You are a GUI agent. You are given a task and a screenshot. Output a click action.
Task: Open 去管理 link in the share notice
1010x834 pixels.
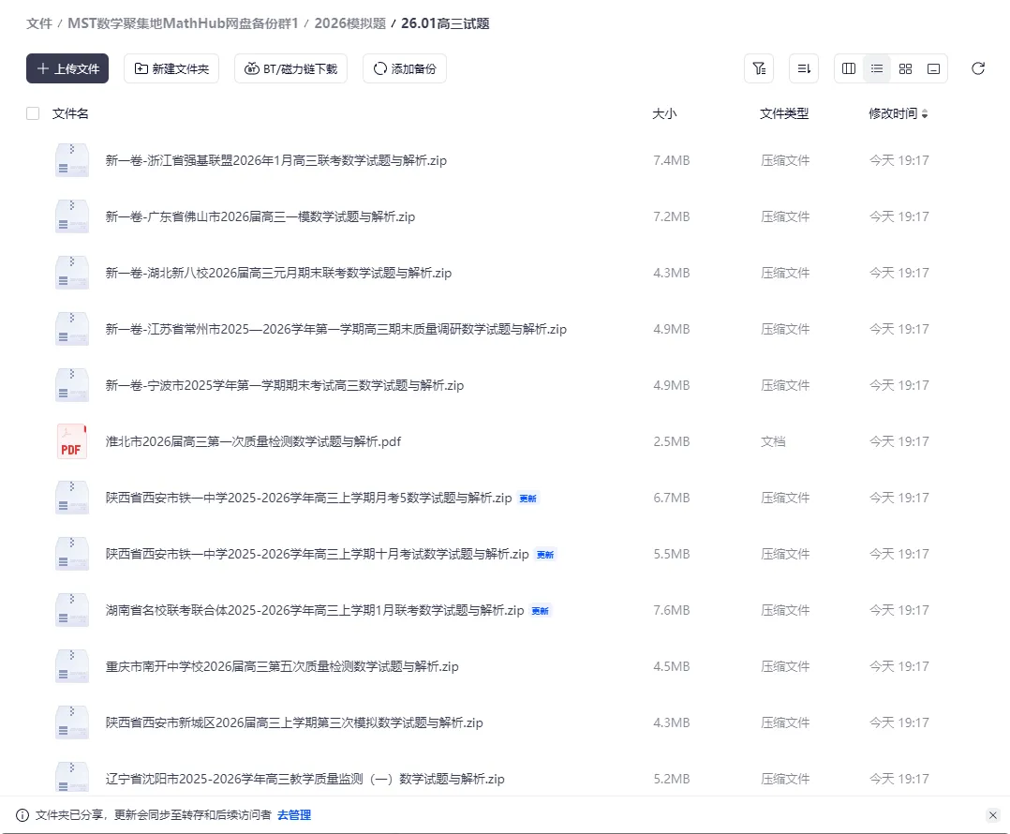click(x=293, y=814)
